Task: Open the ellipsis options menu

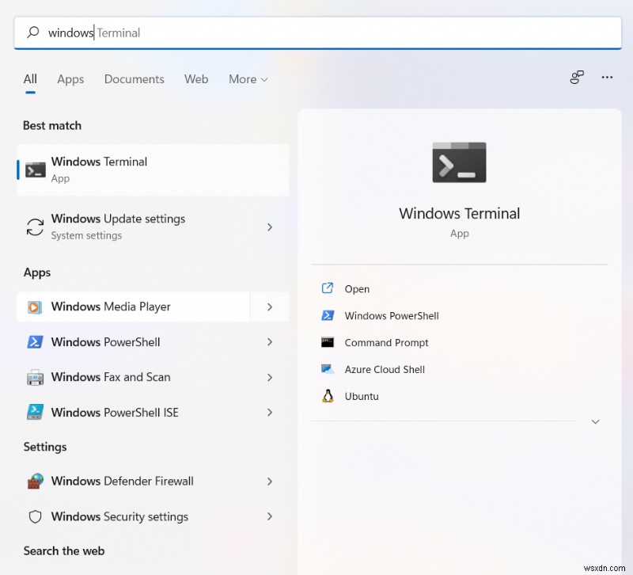Action: (x=607, y=78)
